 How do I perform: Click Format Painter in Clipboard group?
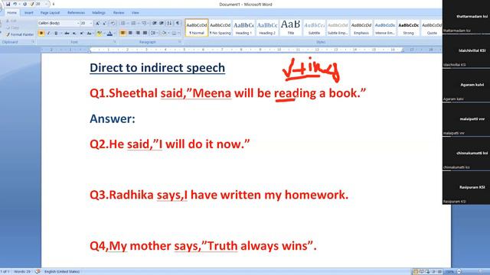(20, 34)
